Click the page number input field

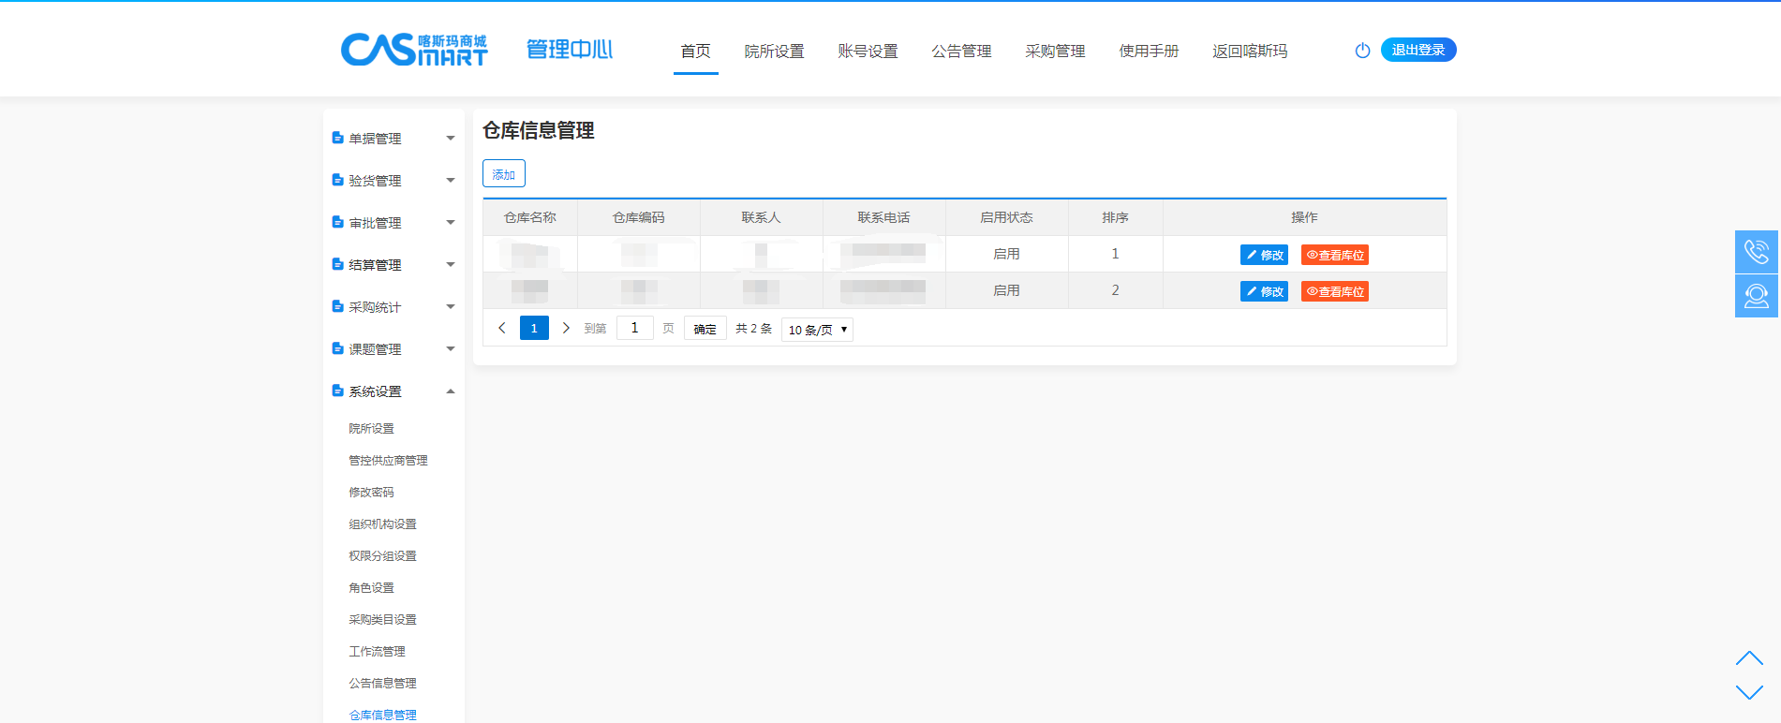click(x=634, y=328)
